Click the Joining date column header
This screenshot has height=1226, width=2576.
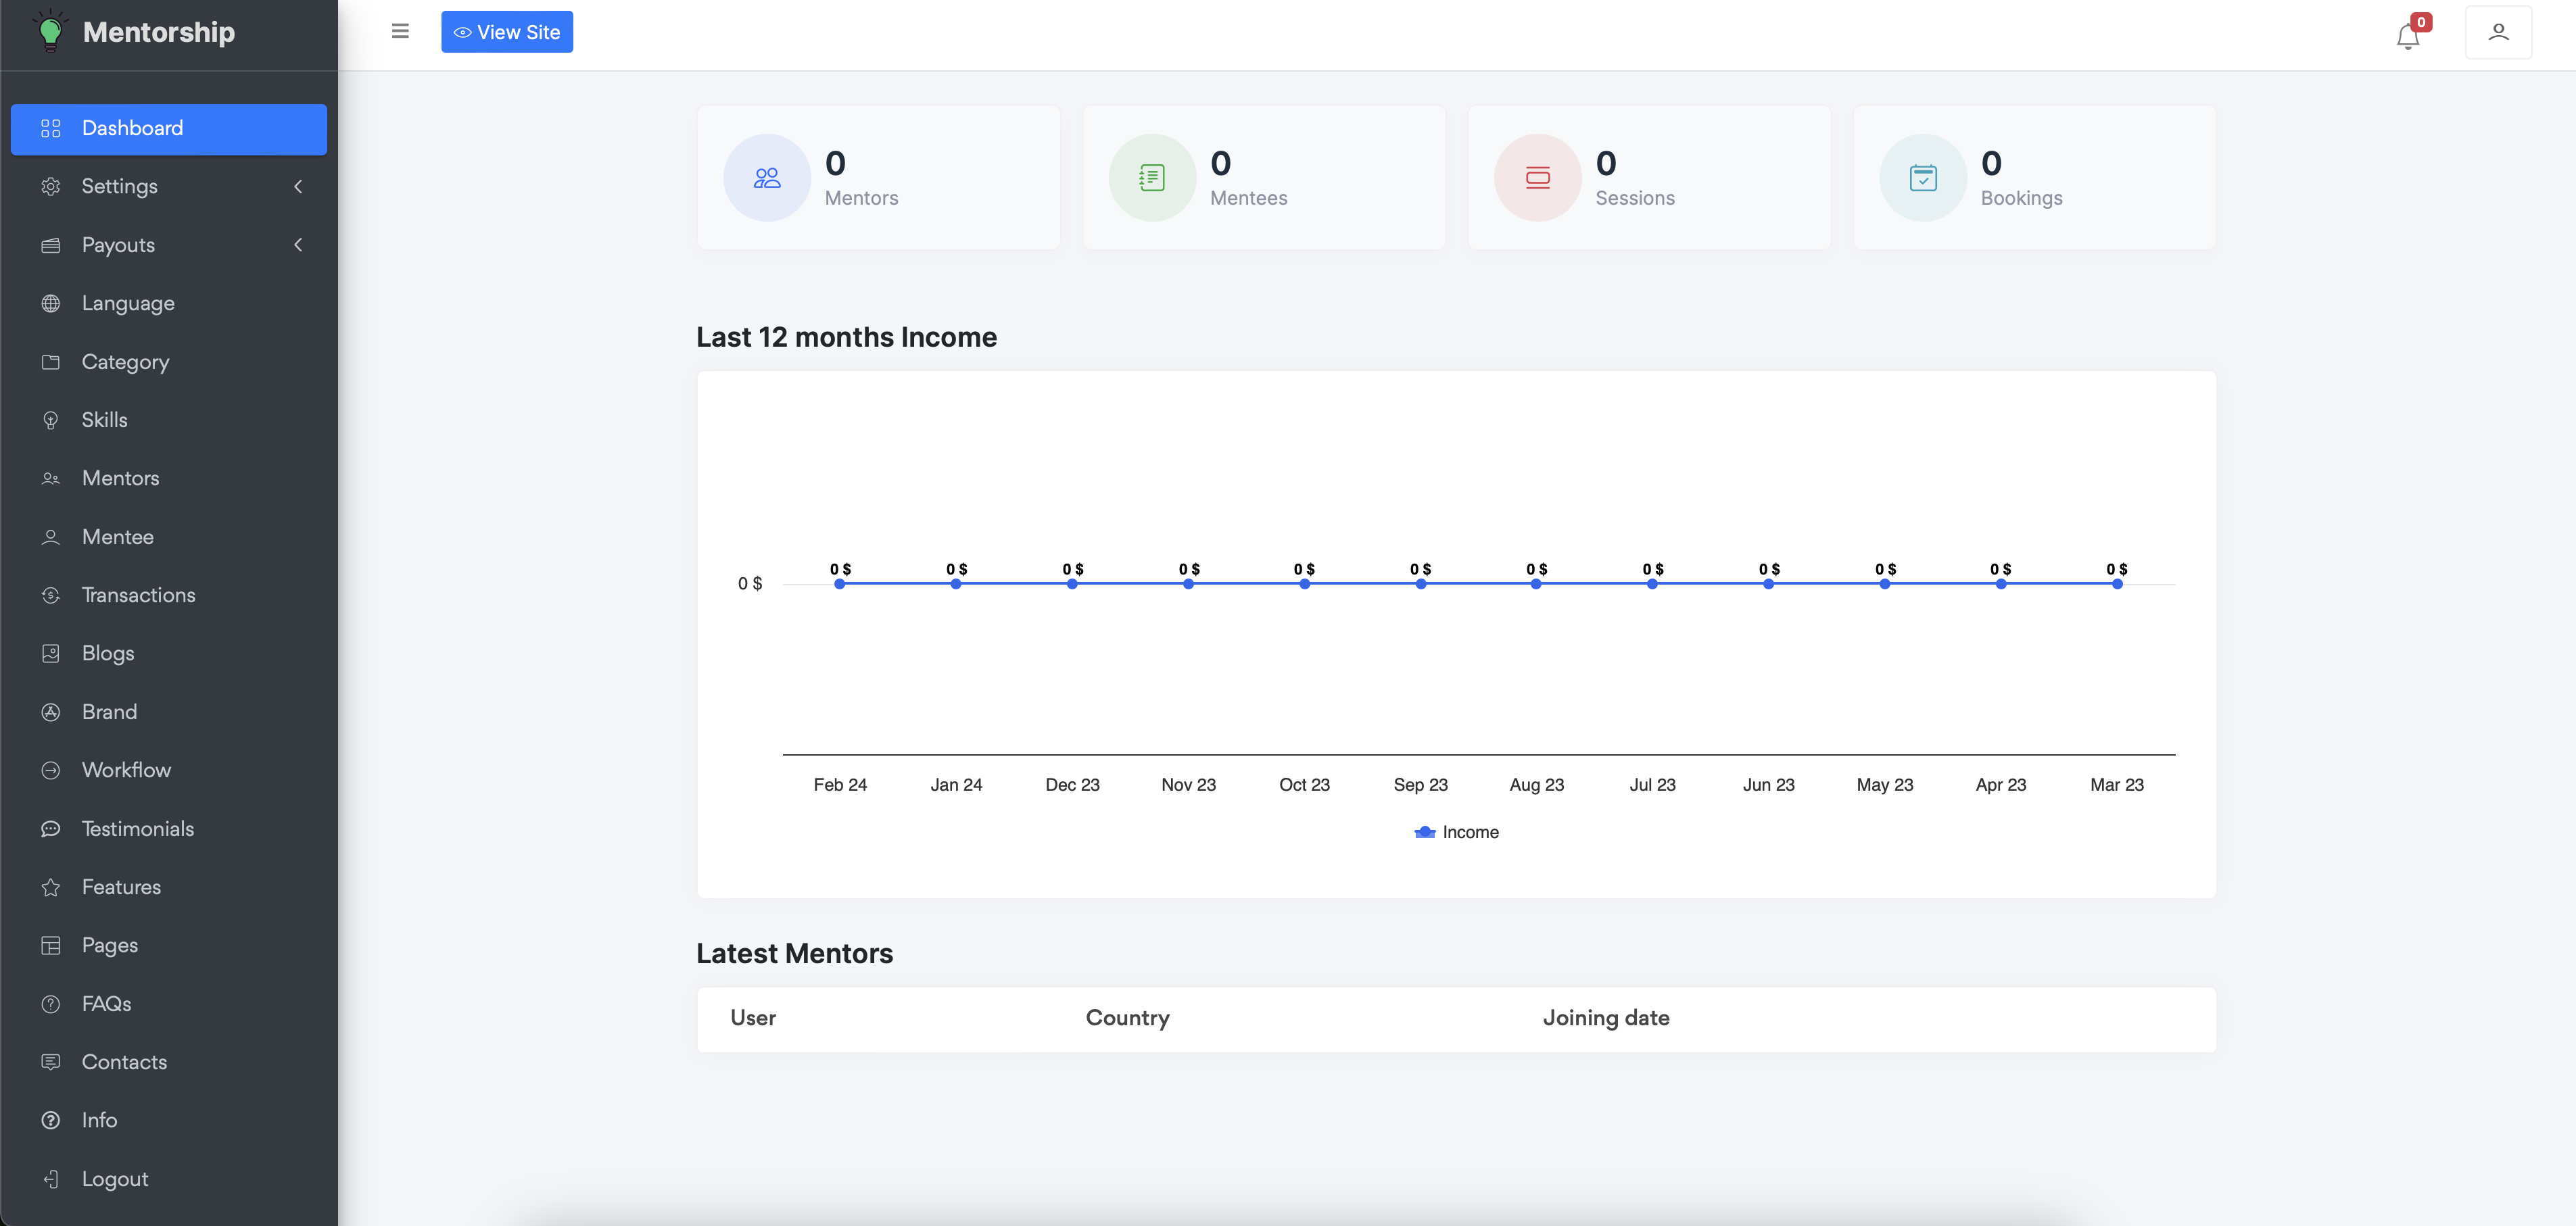pos(1606,1018)
